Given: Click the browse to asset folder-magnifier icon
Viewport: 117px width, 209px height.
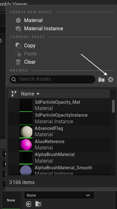Looking at the screenshot, I should coord(38,204).
